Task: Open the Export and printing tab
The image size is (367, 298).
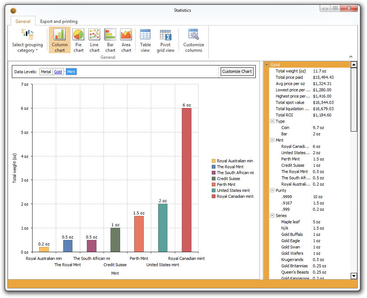Action: coord(59,21)
